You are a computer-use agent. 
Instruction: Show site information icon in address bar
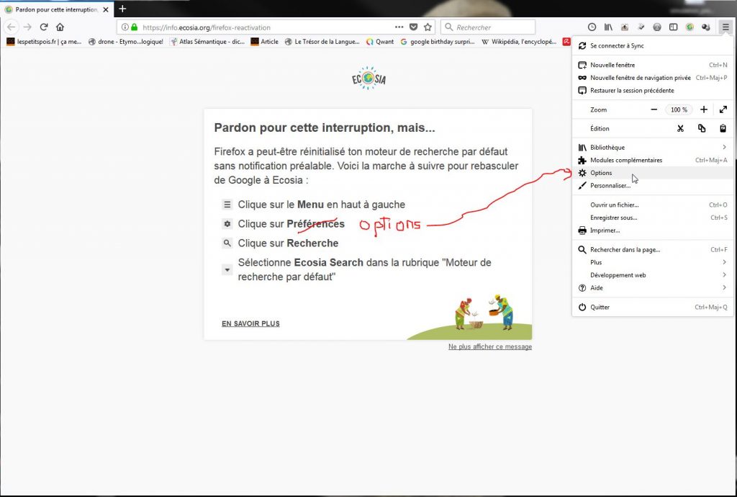coord(125,27)
